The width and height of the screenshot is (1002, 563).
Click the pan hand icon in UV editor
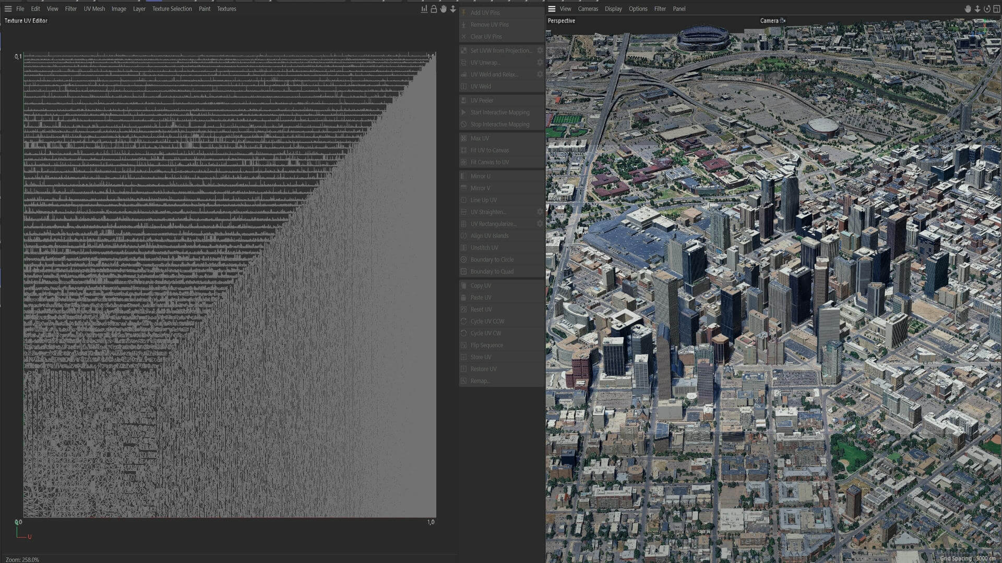point(444,9)
